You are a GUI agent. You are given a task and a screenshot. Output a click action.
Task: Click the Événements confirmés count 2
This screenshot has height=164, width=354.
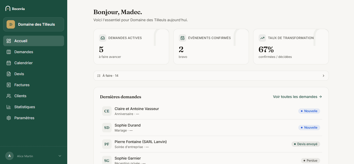181,50
